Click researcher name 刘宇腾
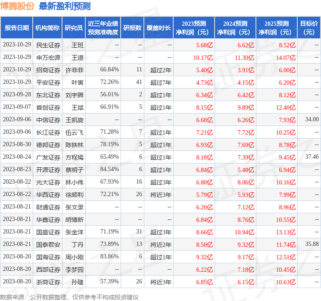This screenshot has width=321, height=301. pyautogui.click(x=75, y=95)
